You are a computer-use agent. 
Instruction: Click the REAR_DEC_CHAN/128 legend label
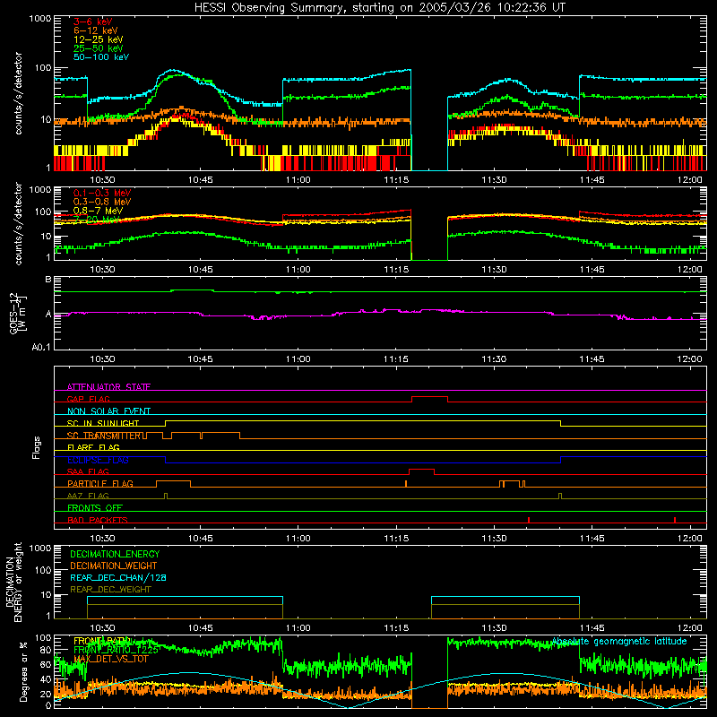(118, 577)
